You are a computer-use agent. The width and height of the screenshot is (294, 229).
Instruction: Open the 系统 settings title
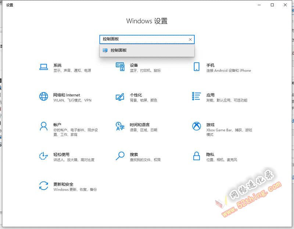[57, 65]
